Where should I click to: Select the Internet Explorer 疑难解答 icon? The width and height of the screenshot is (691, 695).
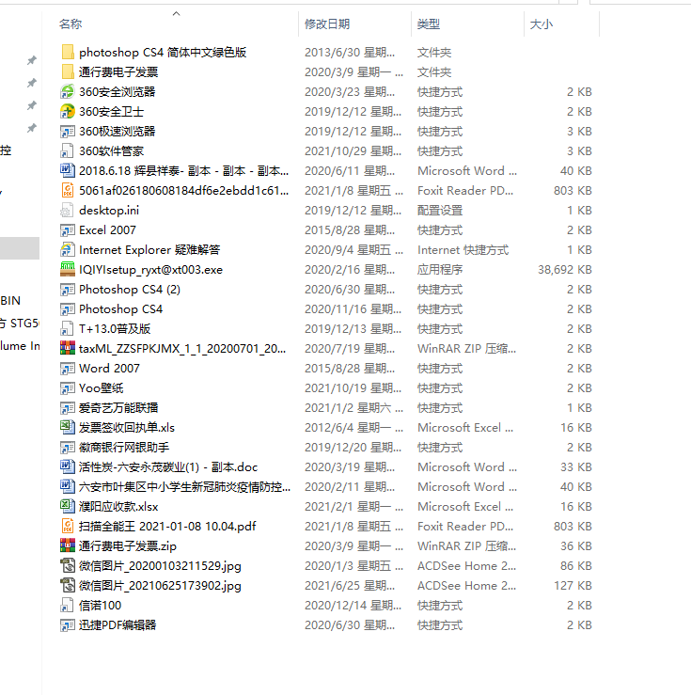68,250
